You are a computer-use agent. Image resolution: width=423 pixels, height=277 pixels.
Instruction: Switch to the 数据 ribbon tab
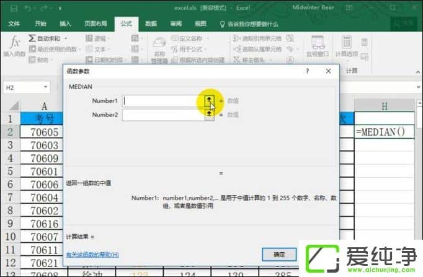tap(151, 24)
